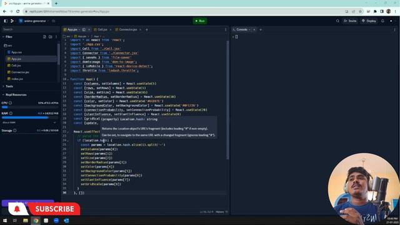Bookmark page with the star icon
Screen dimensions: 400x225
pyautogui.click(x=360, y=11)
